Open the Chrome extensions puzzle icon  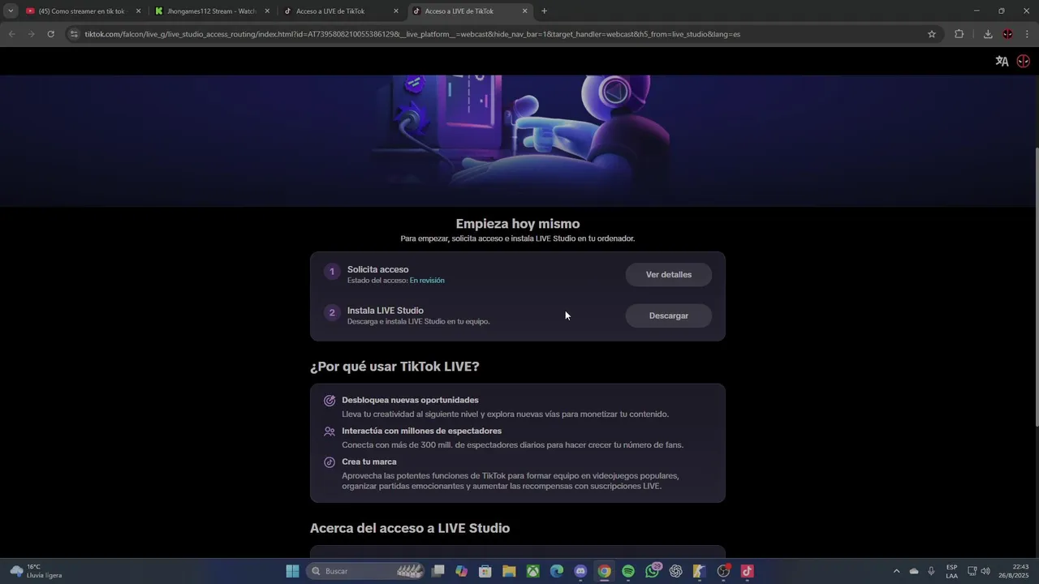[959, 34]
